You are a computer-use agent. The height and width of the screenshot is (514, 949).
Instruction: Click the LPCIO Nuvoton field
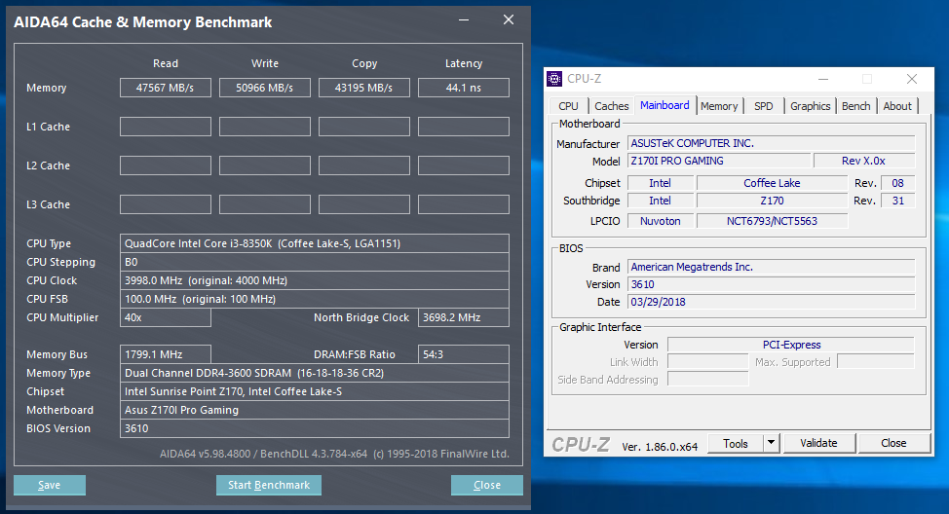(660, 221)
